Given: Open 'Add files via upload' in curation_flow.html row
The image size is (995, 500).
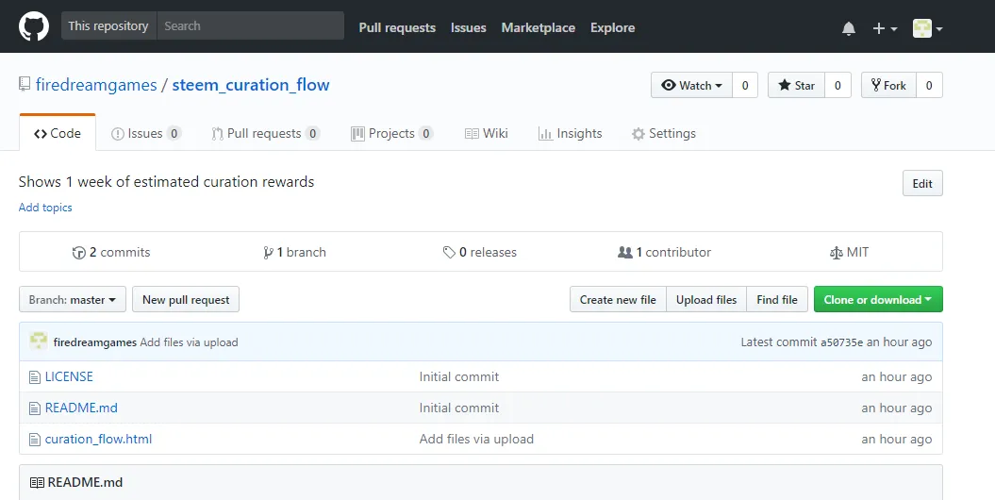Looking at the screenshot, I should (x=476, y=439).
